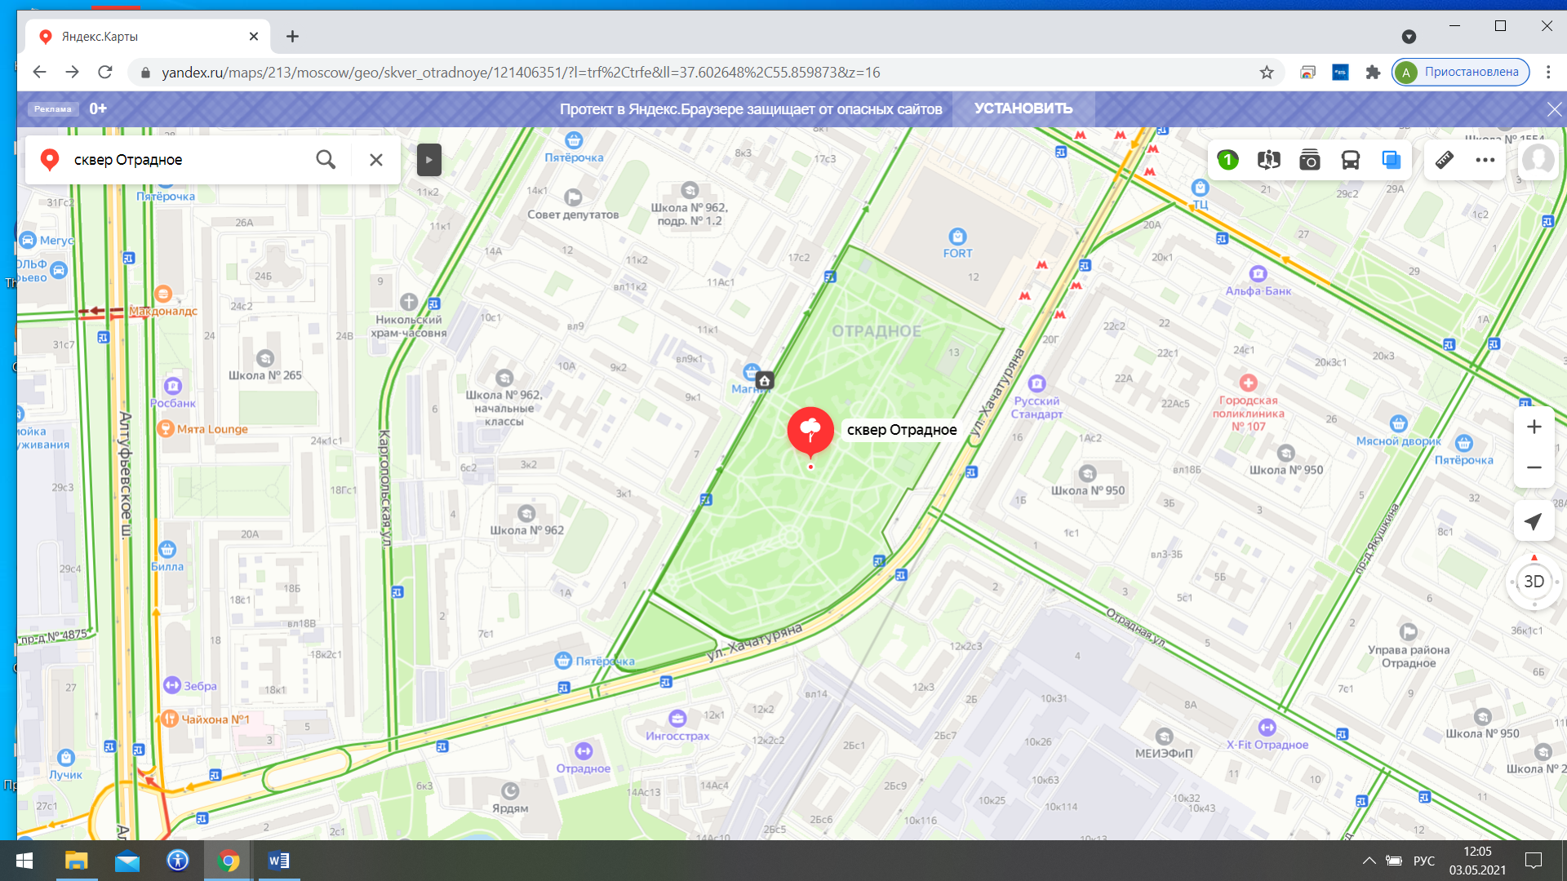
Task: Bookmark this page with star
Action: coord(1266,72)
